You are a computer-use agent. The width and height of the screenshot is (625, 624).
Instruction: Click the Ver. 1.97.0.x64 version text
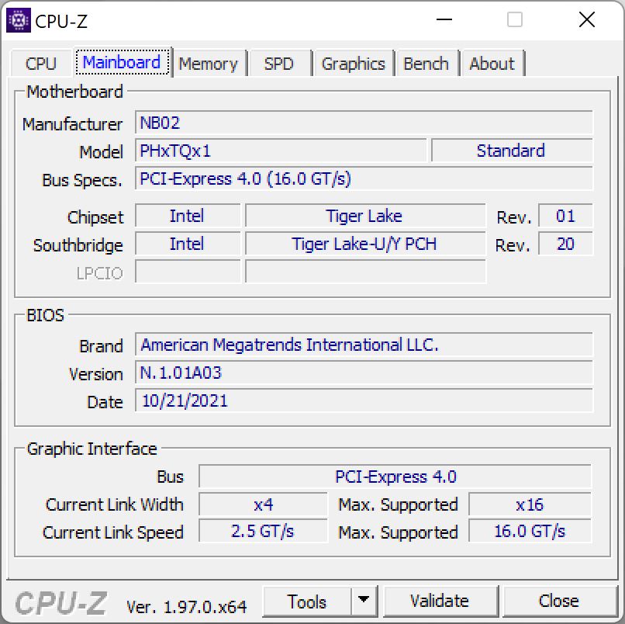186,607
